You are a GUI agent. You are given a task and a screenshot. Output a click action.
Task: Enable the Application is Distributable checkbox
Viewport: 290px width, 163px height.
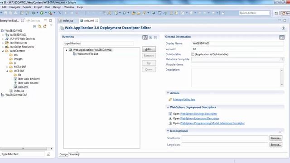(193, 54)
